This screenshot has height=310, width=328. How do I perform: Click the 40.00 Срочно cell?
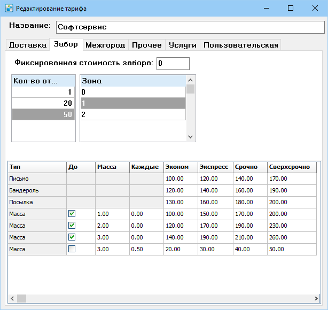point(250,249)
